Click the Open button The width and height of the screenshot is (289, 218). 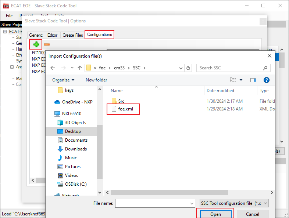click(215, 214)
